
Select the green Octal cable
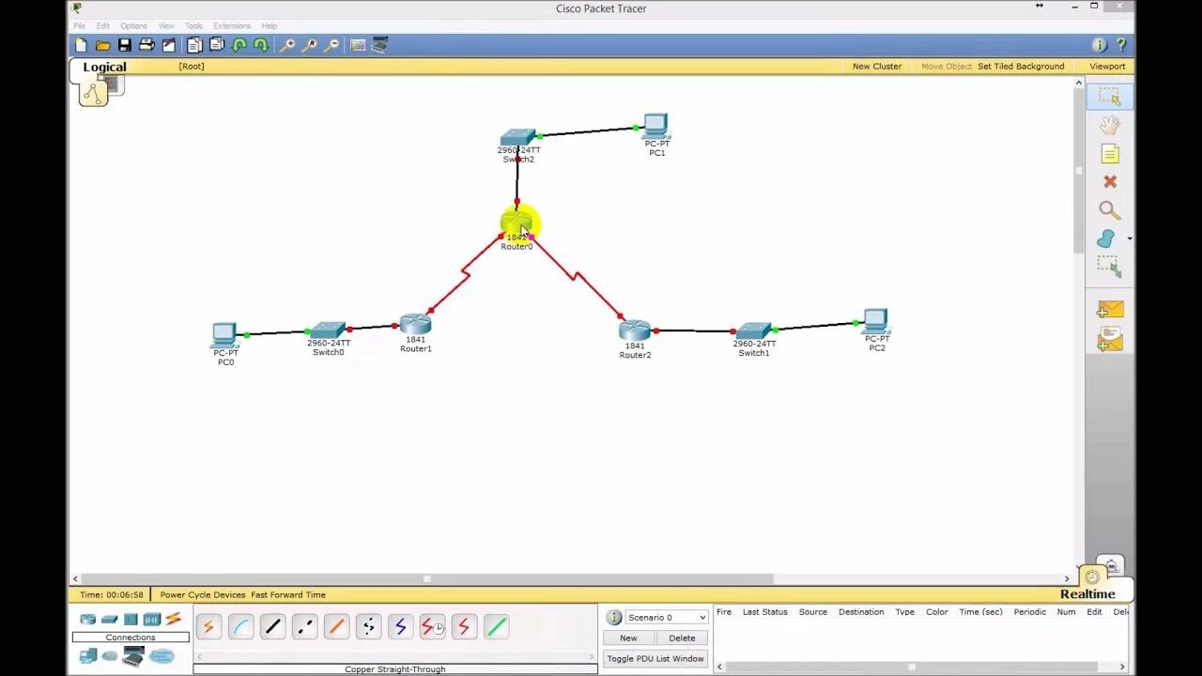pyautogui.click(x=496, y=626)
